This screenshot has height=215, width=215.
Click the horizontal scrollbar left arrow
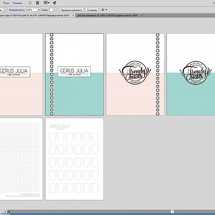(x=9, y=212)
